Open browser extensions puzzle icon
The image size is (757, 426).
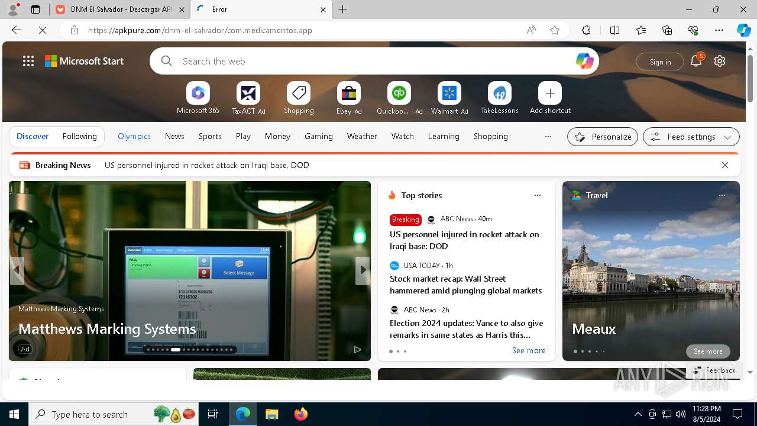click(586, 30)
